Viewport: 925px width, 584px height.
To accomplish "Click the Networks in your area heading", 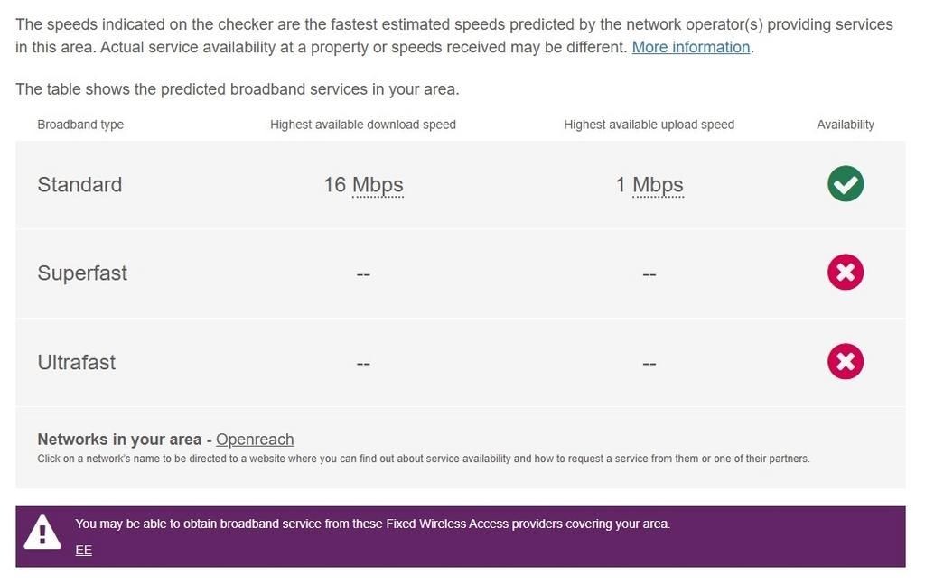I will point(119,440).
